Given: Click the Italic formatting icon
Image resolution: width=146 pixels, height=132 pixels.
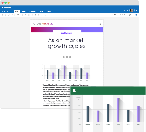Looking at the screenshot, I should click(6, 15).
